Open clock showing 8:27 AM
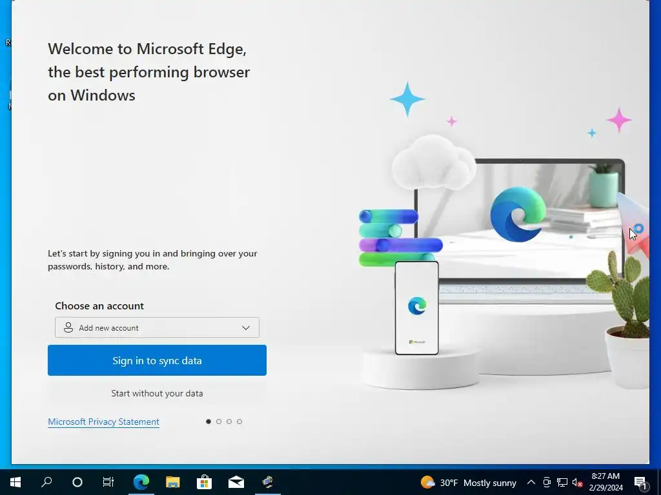This screenshot has height=495, width=661. tap(605, 482)
